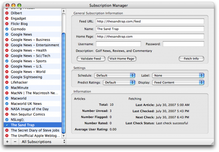Click the Visit Home Page button
Viewport: 219px width, 152px height.
[122, 59]
